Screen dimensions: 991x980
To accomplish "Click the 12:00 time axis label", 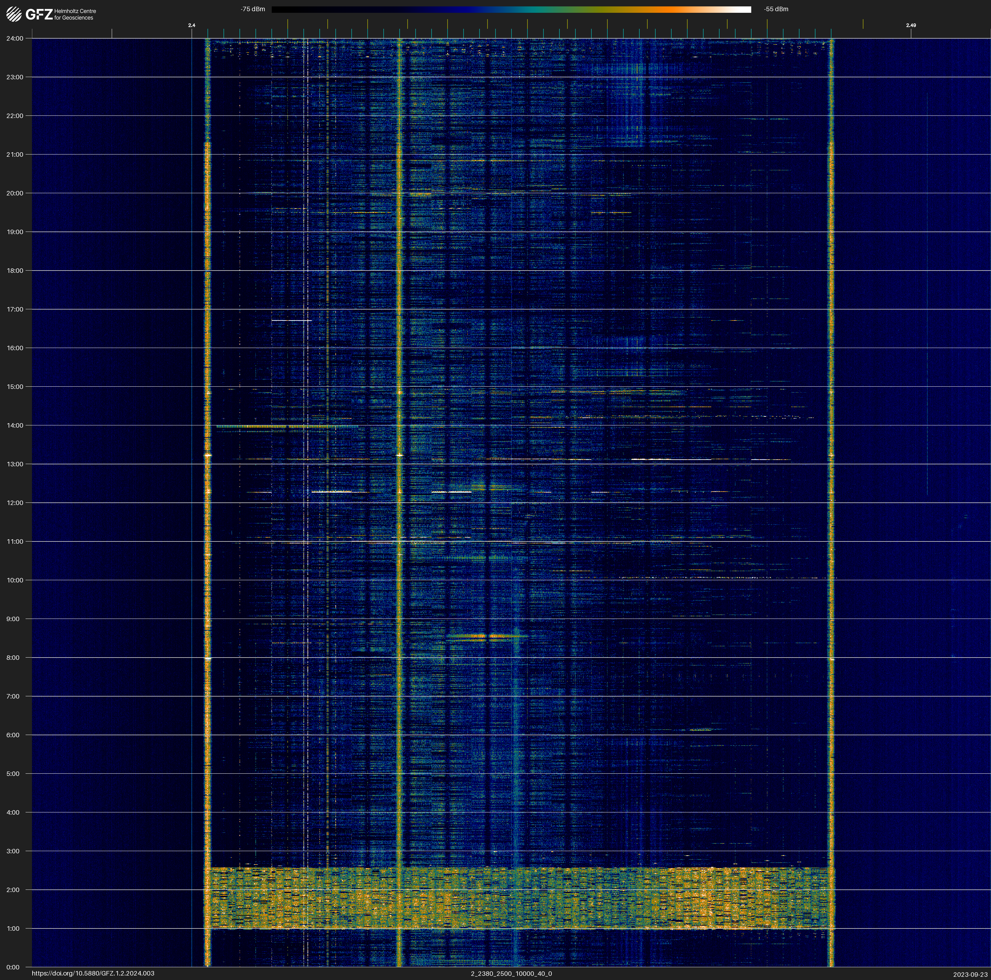I will pos(15,503).
